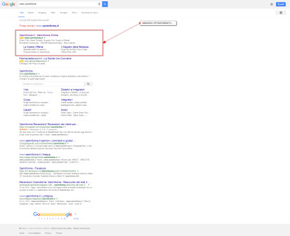Open the La Nostre Offerte sitelink
Image resolution: width=290 pixels, height=236 pixels.
(34, 47)
